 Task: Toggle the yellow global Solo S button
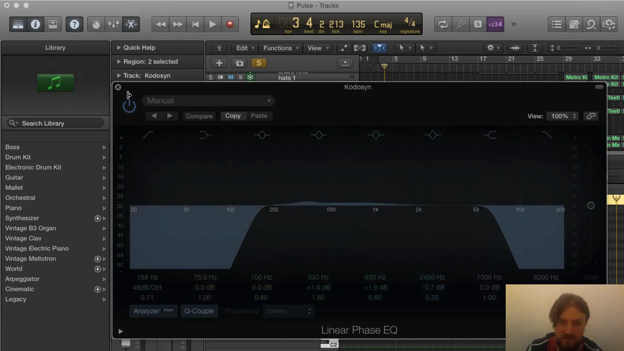pos(259,63)
